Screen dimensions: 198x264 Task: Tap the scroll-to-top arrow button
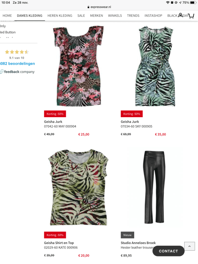click(x=190, y=246)
